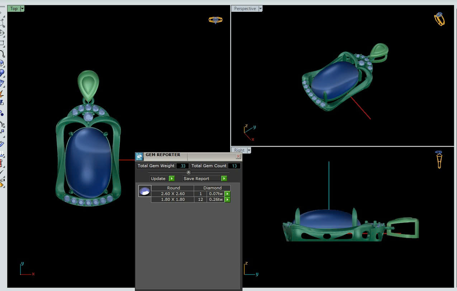This screenshot has width=457, height=291.
Task: Click the Update button
Action: pos(159,179)
